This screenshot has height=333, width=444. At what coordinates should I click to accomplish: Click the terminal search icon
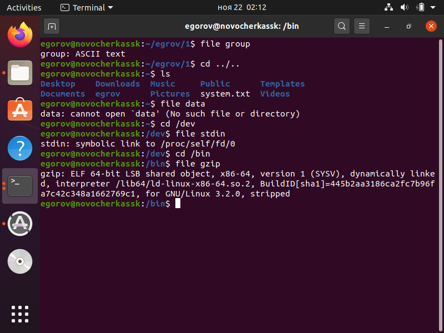[x=341, y=26]
